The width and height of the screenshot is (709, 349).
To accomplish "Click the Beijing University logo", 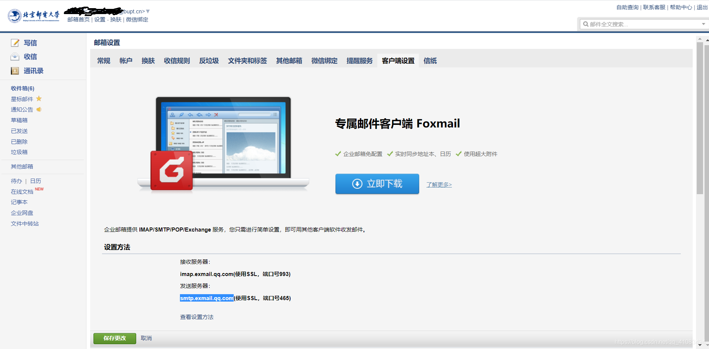I will click(33, 16).
